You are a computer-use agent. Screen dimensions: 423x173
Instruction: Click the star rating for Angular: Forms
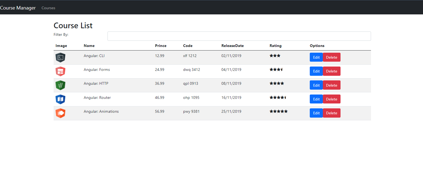point(276,70)
